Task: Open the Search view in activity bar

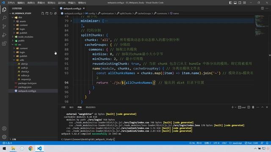Action: [4, 18]
